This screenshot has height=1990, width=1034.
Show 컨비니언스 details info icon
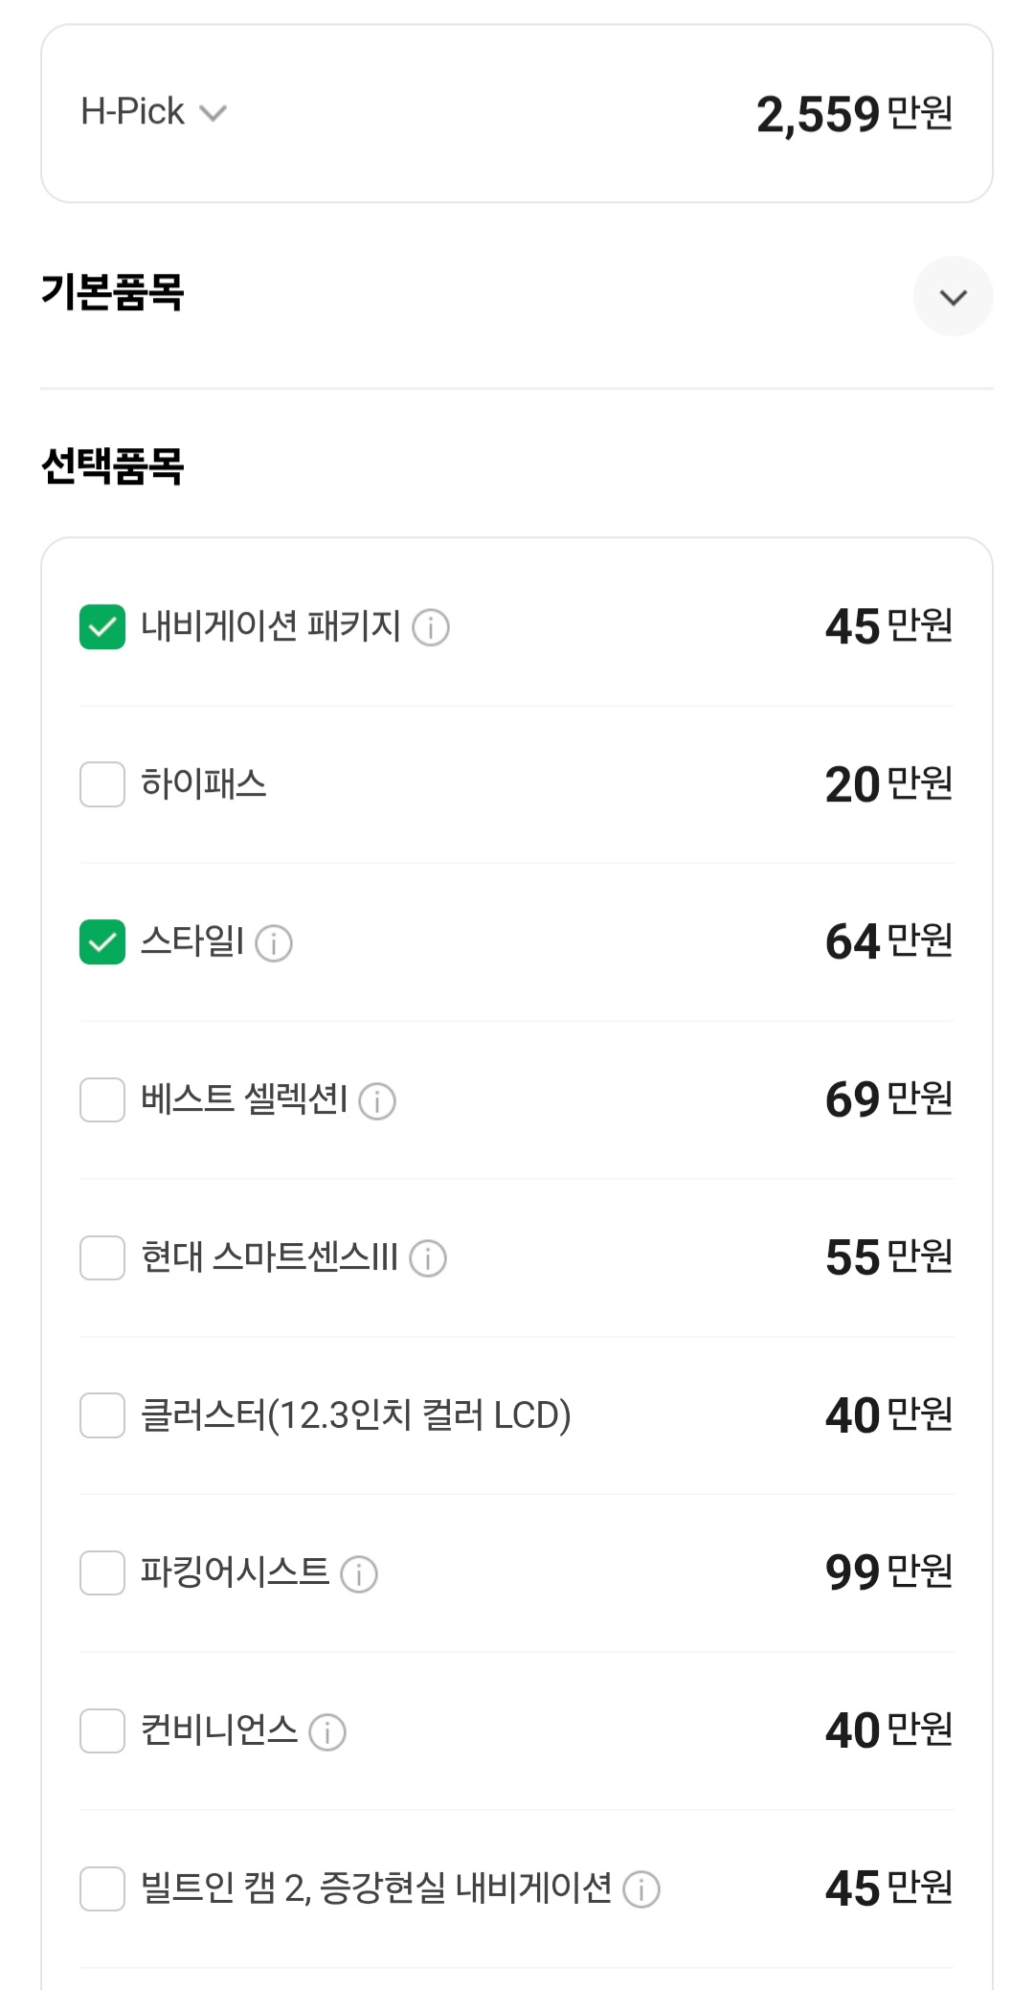327,1731
